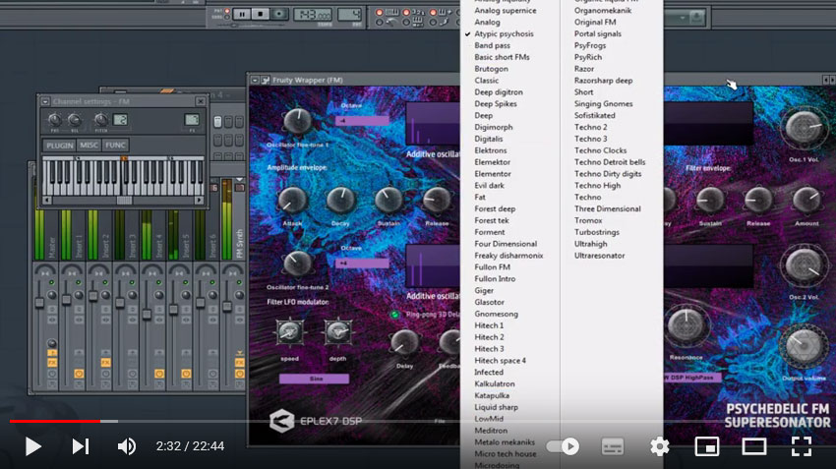
Task: Enable theater mode view
Action: [754, 446]
